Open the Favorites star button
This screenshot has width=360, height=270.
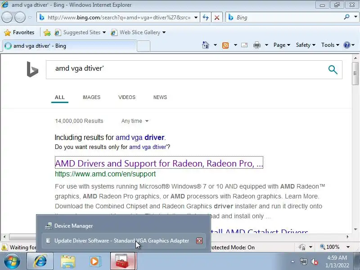tap(19, 32)
